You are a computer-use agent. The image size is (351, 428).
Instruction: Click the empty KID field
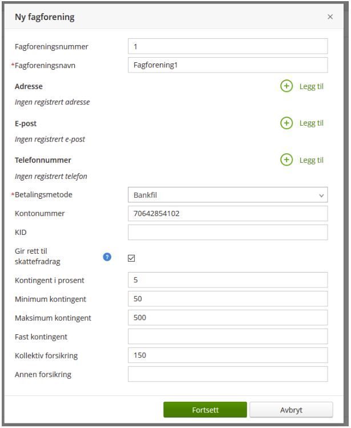pos(228,233)
